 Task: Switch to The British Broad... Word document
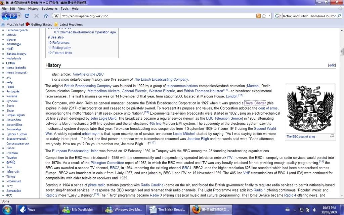coord(167,210)
